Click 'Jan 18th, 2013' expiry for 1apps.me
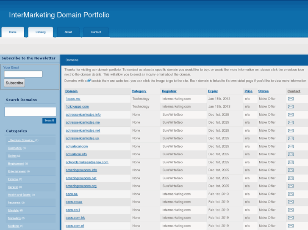 pyautogui.click(x=219, y=99)
